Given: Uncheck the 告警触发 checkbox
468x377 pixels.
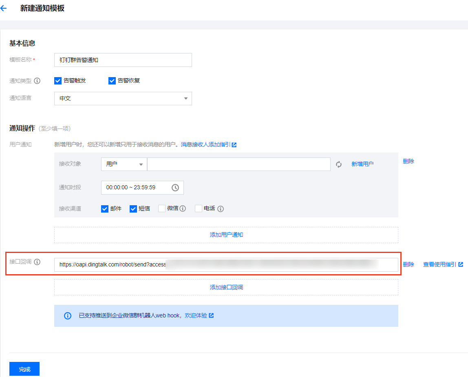Looking at the screenshot, I should click(58, 81).
